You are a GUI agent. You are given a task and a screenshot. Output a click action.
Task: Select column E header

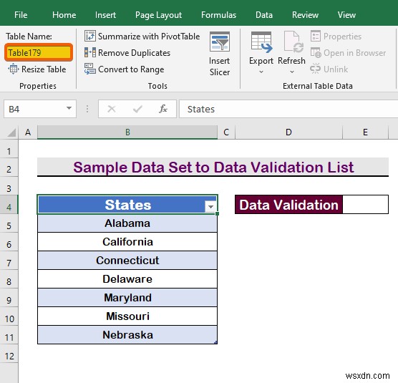click(365, 132)
